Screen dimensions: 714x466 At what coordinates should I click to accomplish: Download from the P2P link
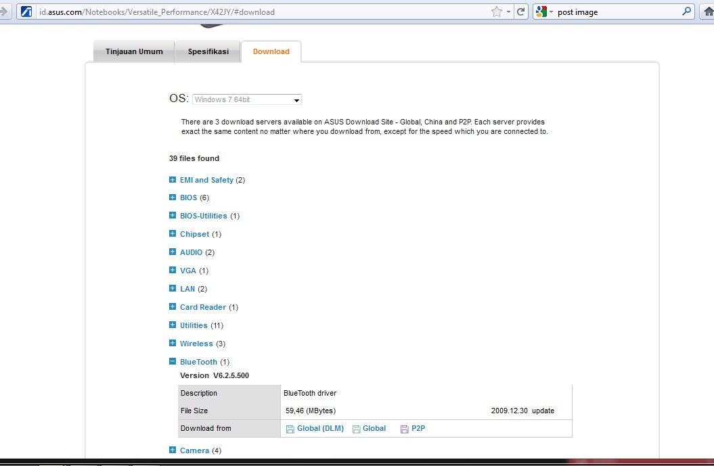coord(418,428)
